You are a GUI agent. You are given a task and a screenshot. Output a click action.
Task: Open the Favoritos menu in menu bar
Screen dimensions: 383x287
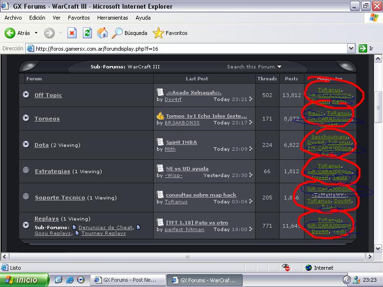tap(79, 18)
